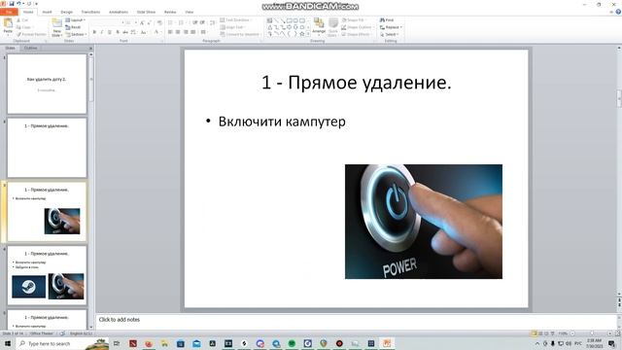
Task: Switch to the Design ribbon tab
Action: (67, 12)
